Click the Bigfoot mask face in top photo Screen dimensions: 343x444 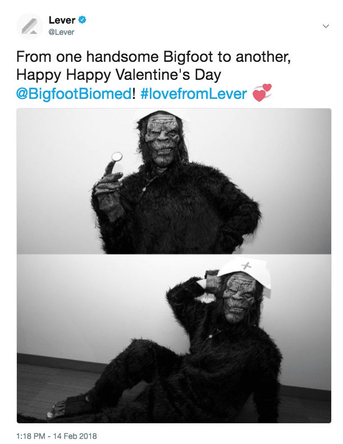pos(162,140)
